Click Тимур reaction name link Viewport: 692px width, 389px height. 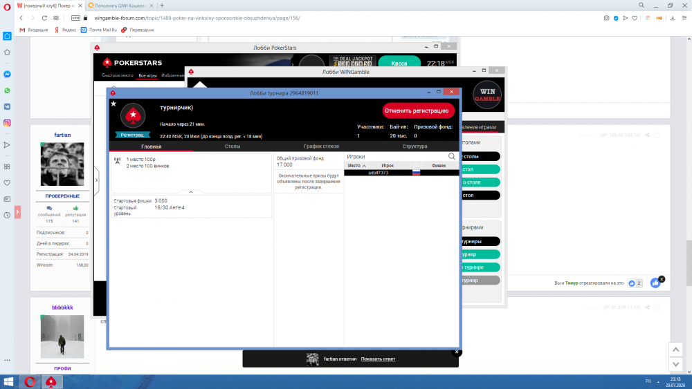572,283
